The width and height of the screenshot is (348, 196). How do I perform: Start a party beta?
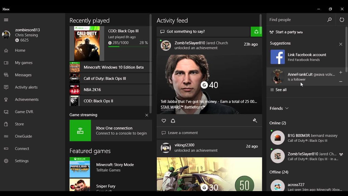tap(286, 32)
